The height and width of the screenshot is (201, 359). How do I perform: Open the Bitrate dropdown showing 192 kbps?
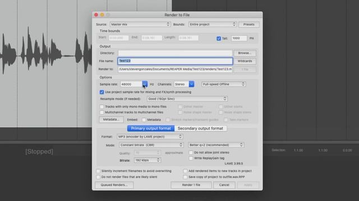(x=147, y=160)
